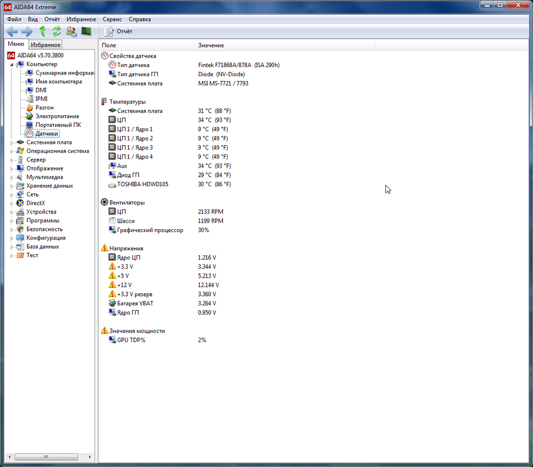Expand the Сервер tree node

(x=11, y=160)
